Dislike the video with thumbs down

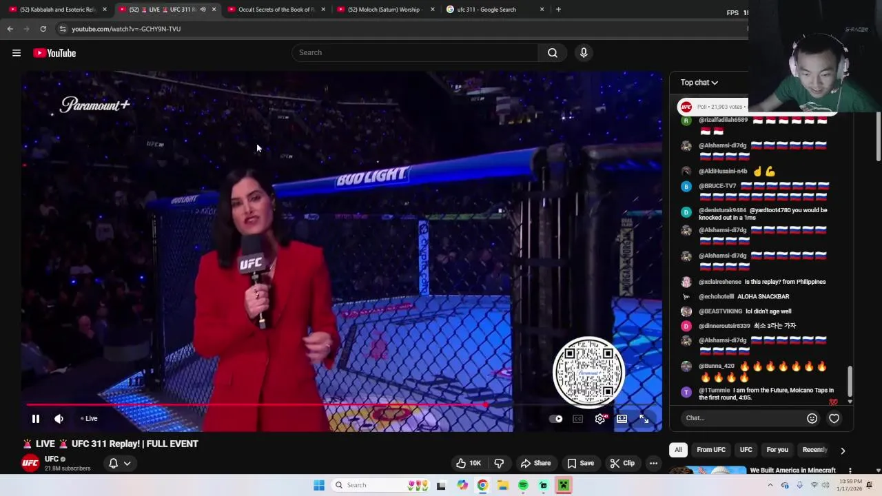click(500, 463)
